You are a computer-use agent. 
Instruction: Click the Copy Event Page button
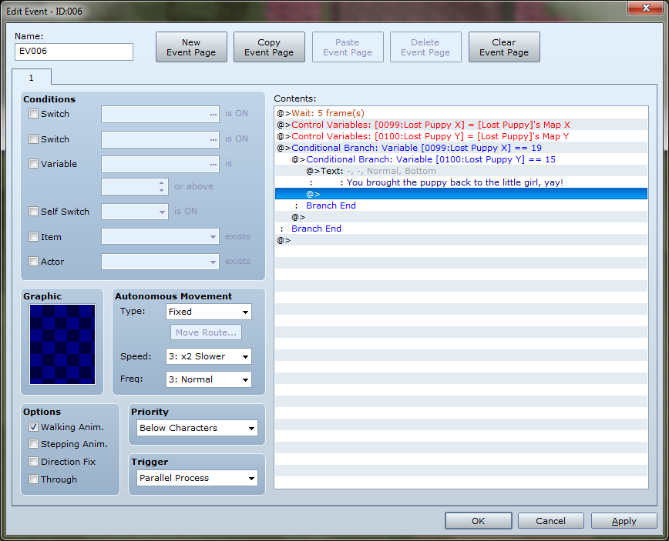(x=269, y=47)
